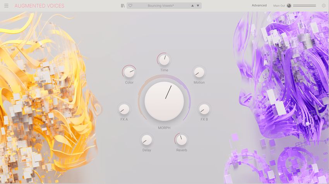Click the Augmented Voices title
The height and width of the screenshot is (184, 329).
click(x=39, y=6)
